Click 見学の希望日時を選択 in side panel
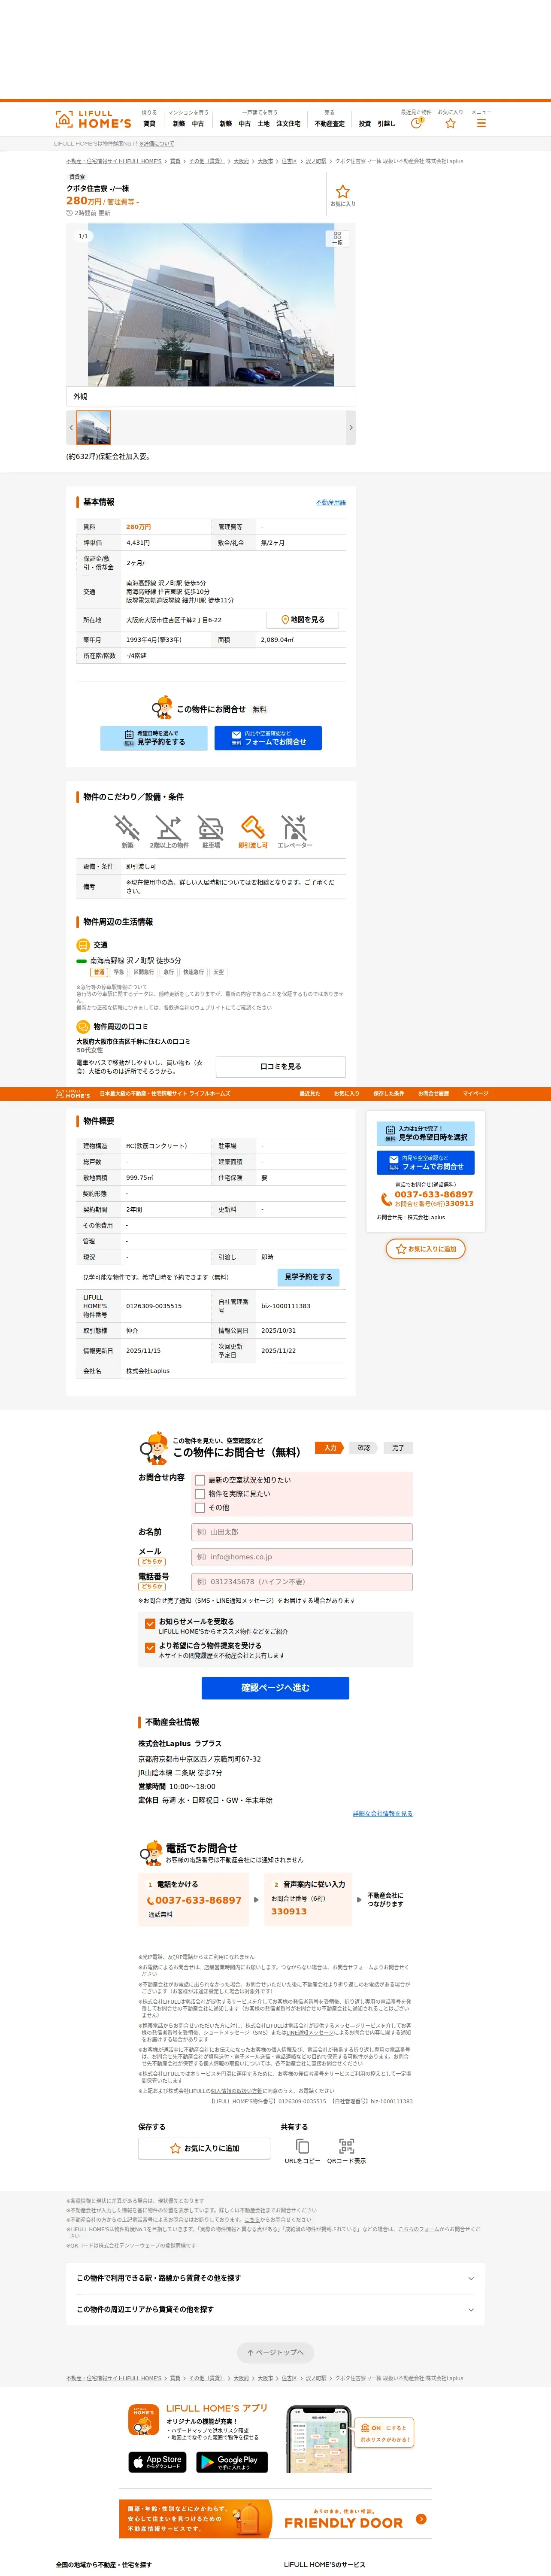 pyautogui.click(x=425, y=1133)
